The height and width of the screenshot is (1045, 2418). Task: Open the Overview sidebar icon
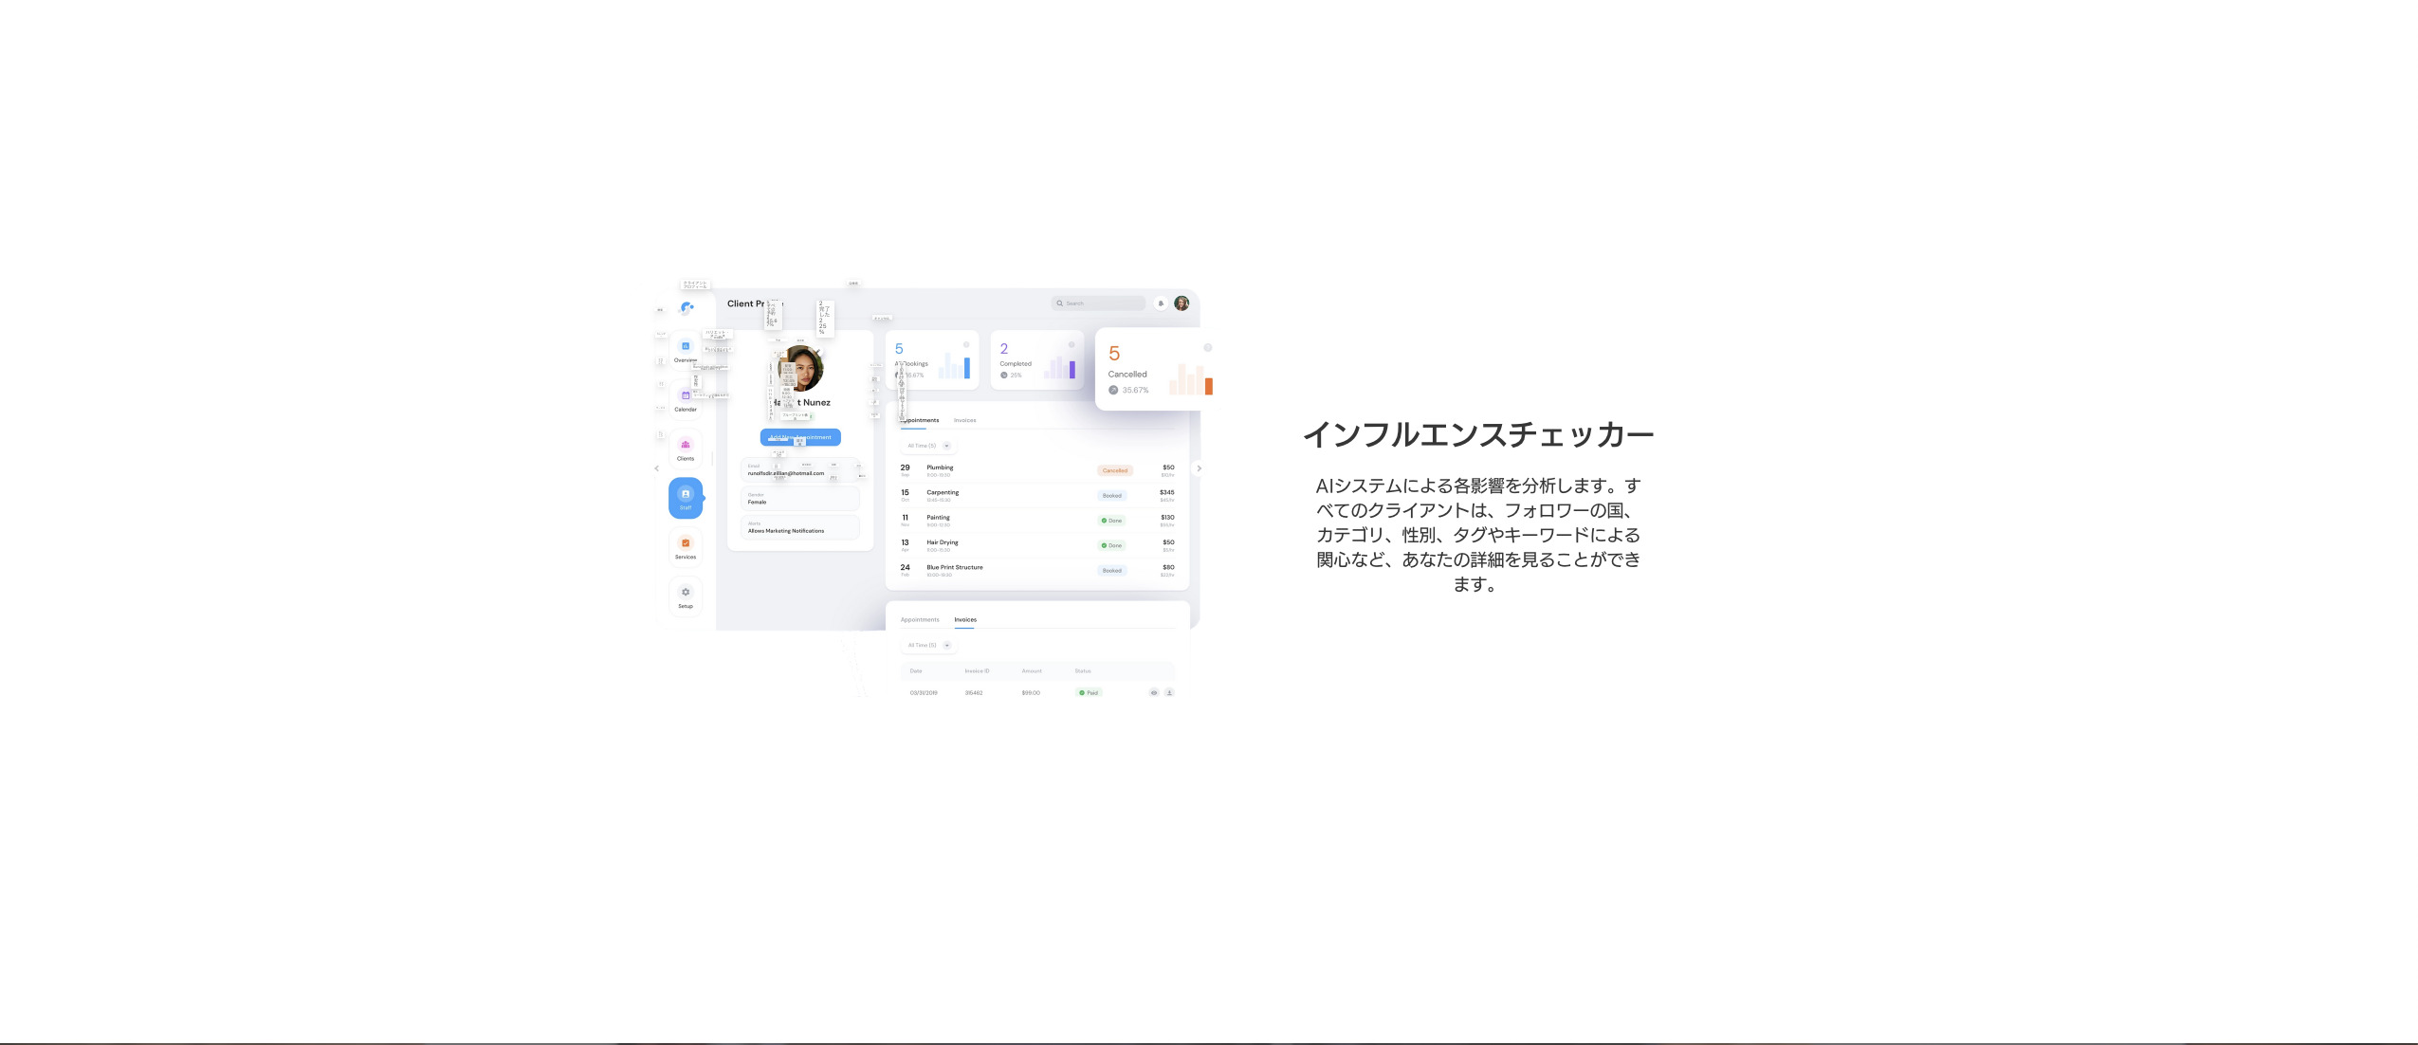point(685,347)
